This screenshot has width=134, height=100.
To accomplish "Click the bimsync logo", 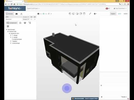I will [x=15, y=8].
